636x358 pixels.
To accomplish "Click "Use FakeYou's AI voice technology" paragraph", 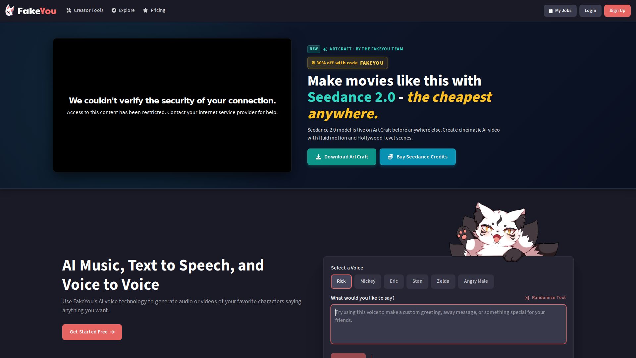I will pyautogui.click(x=182, y=306).
